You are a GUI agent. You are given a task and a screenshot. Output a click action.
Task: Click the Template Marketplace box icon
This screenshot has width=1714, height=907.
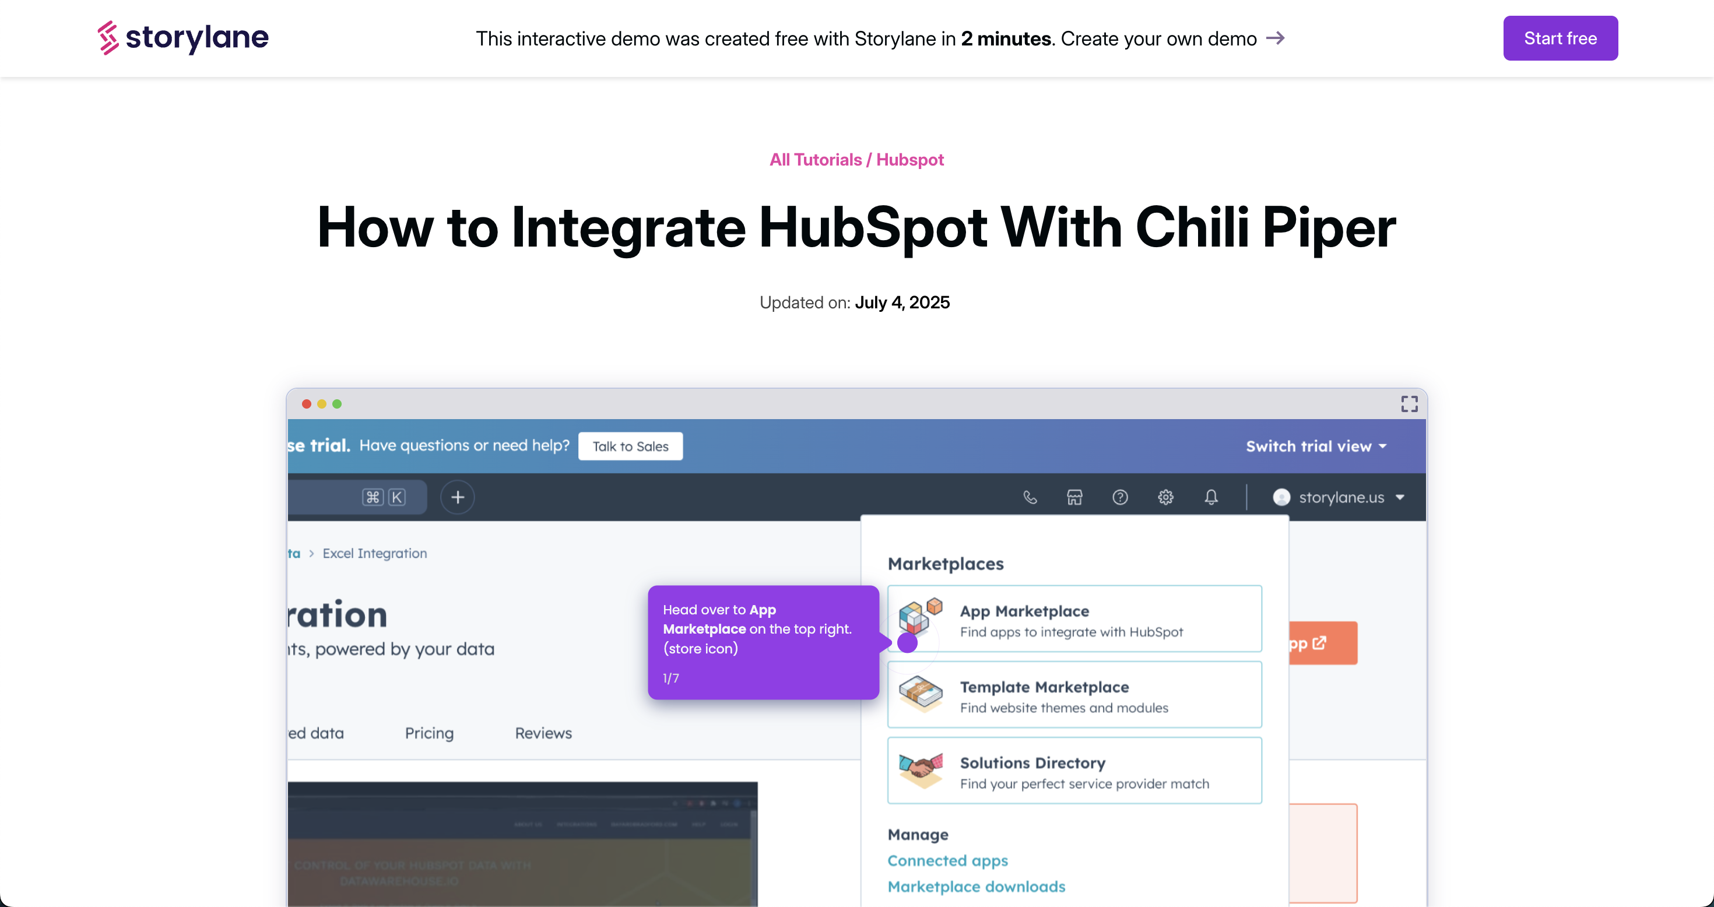(x=920, y=694)
